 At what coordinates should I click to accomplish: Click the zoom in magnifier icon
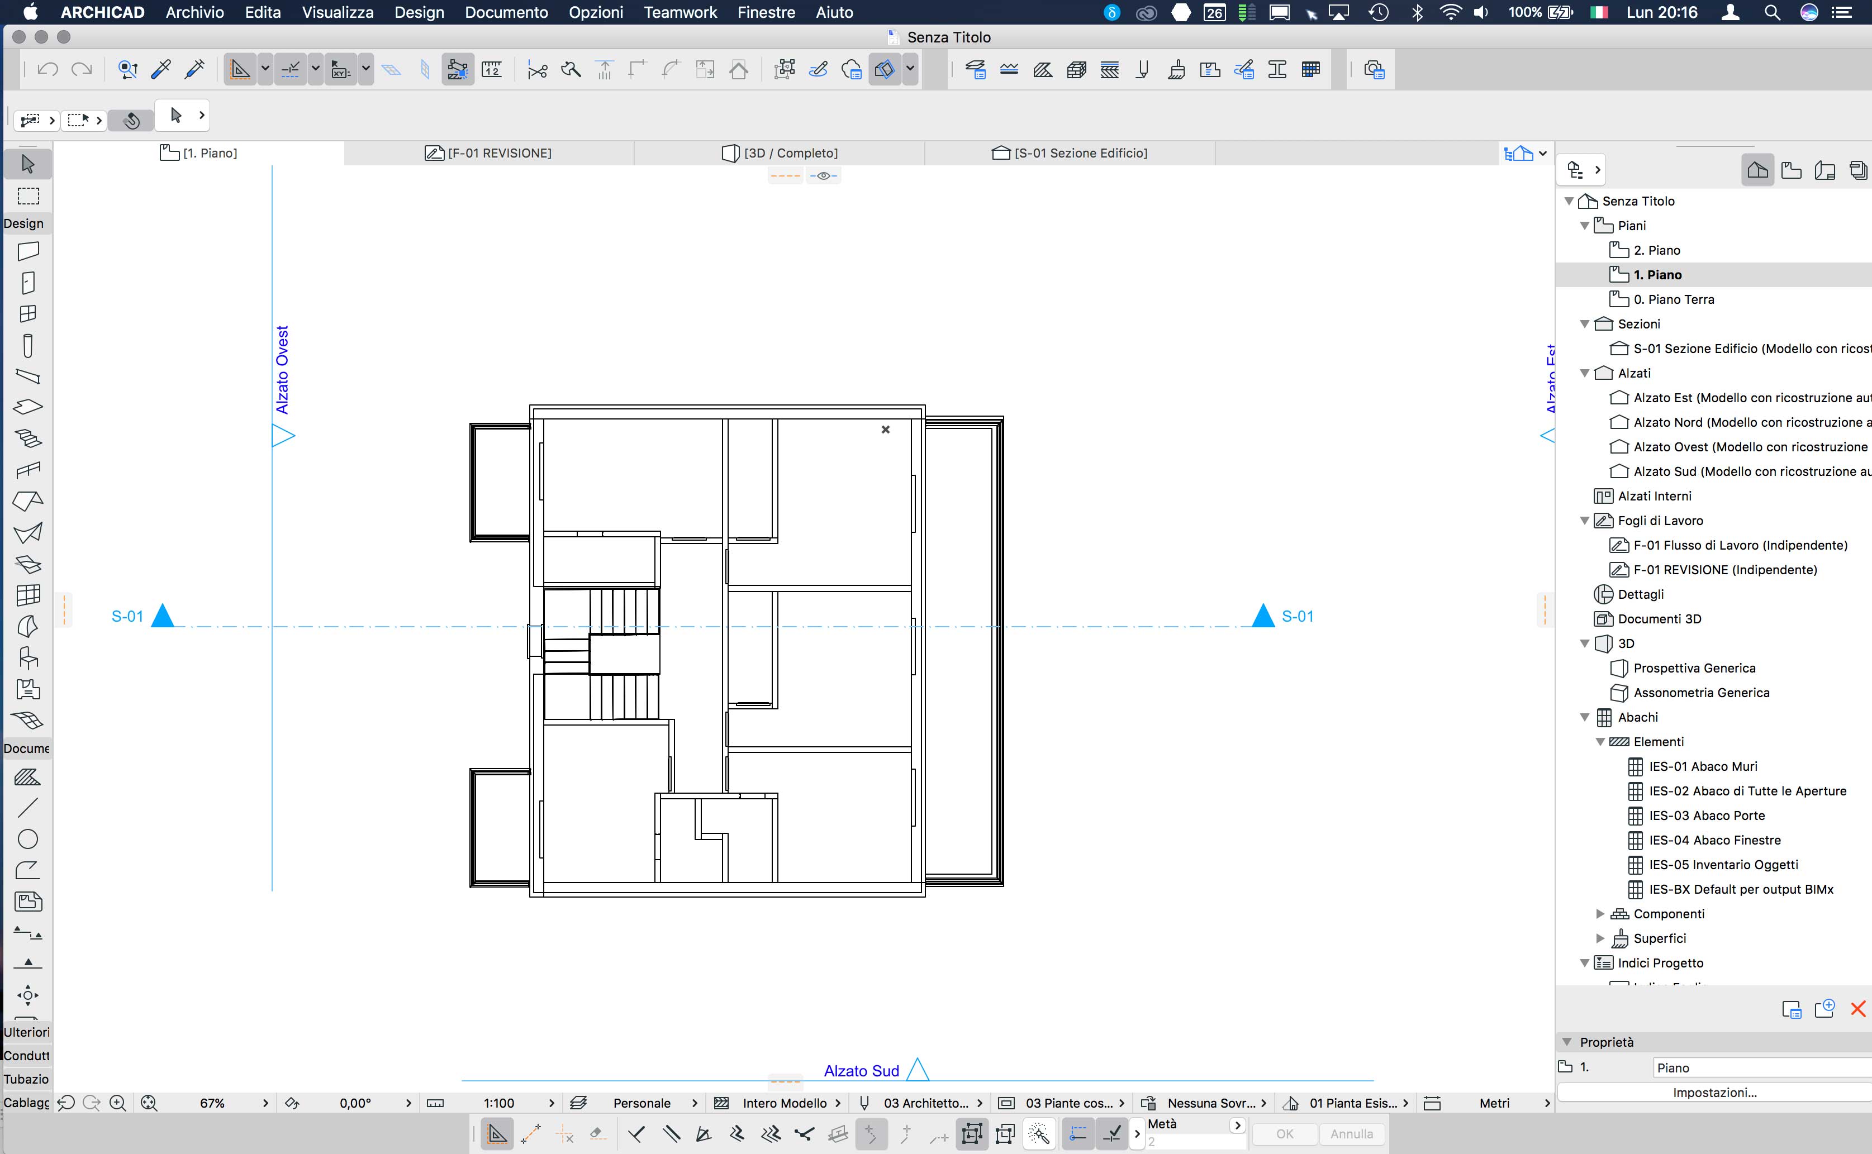[x=117, y=1103]
